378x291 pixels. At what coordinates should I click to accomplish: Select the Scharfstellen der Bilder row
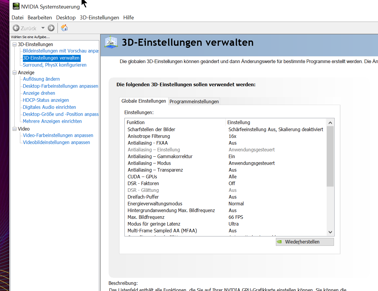tap(225, 129)
